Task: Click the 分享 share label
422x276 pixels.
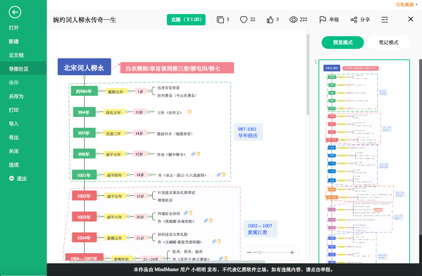Action: (365, 20)
